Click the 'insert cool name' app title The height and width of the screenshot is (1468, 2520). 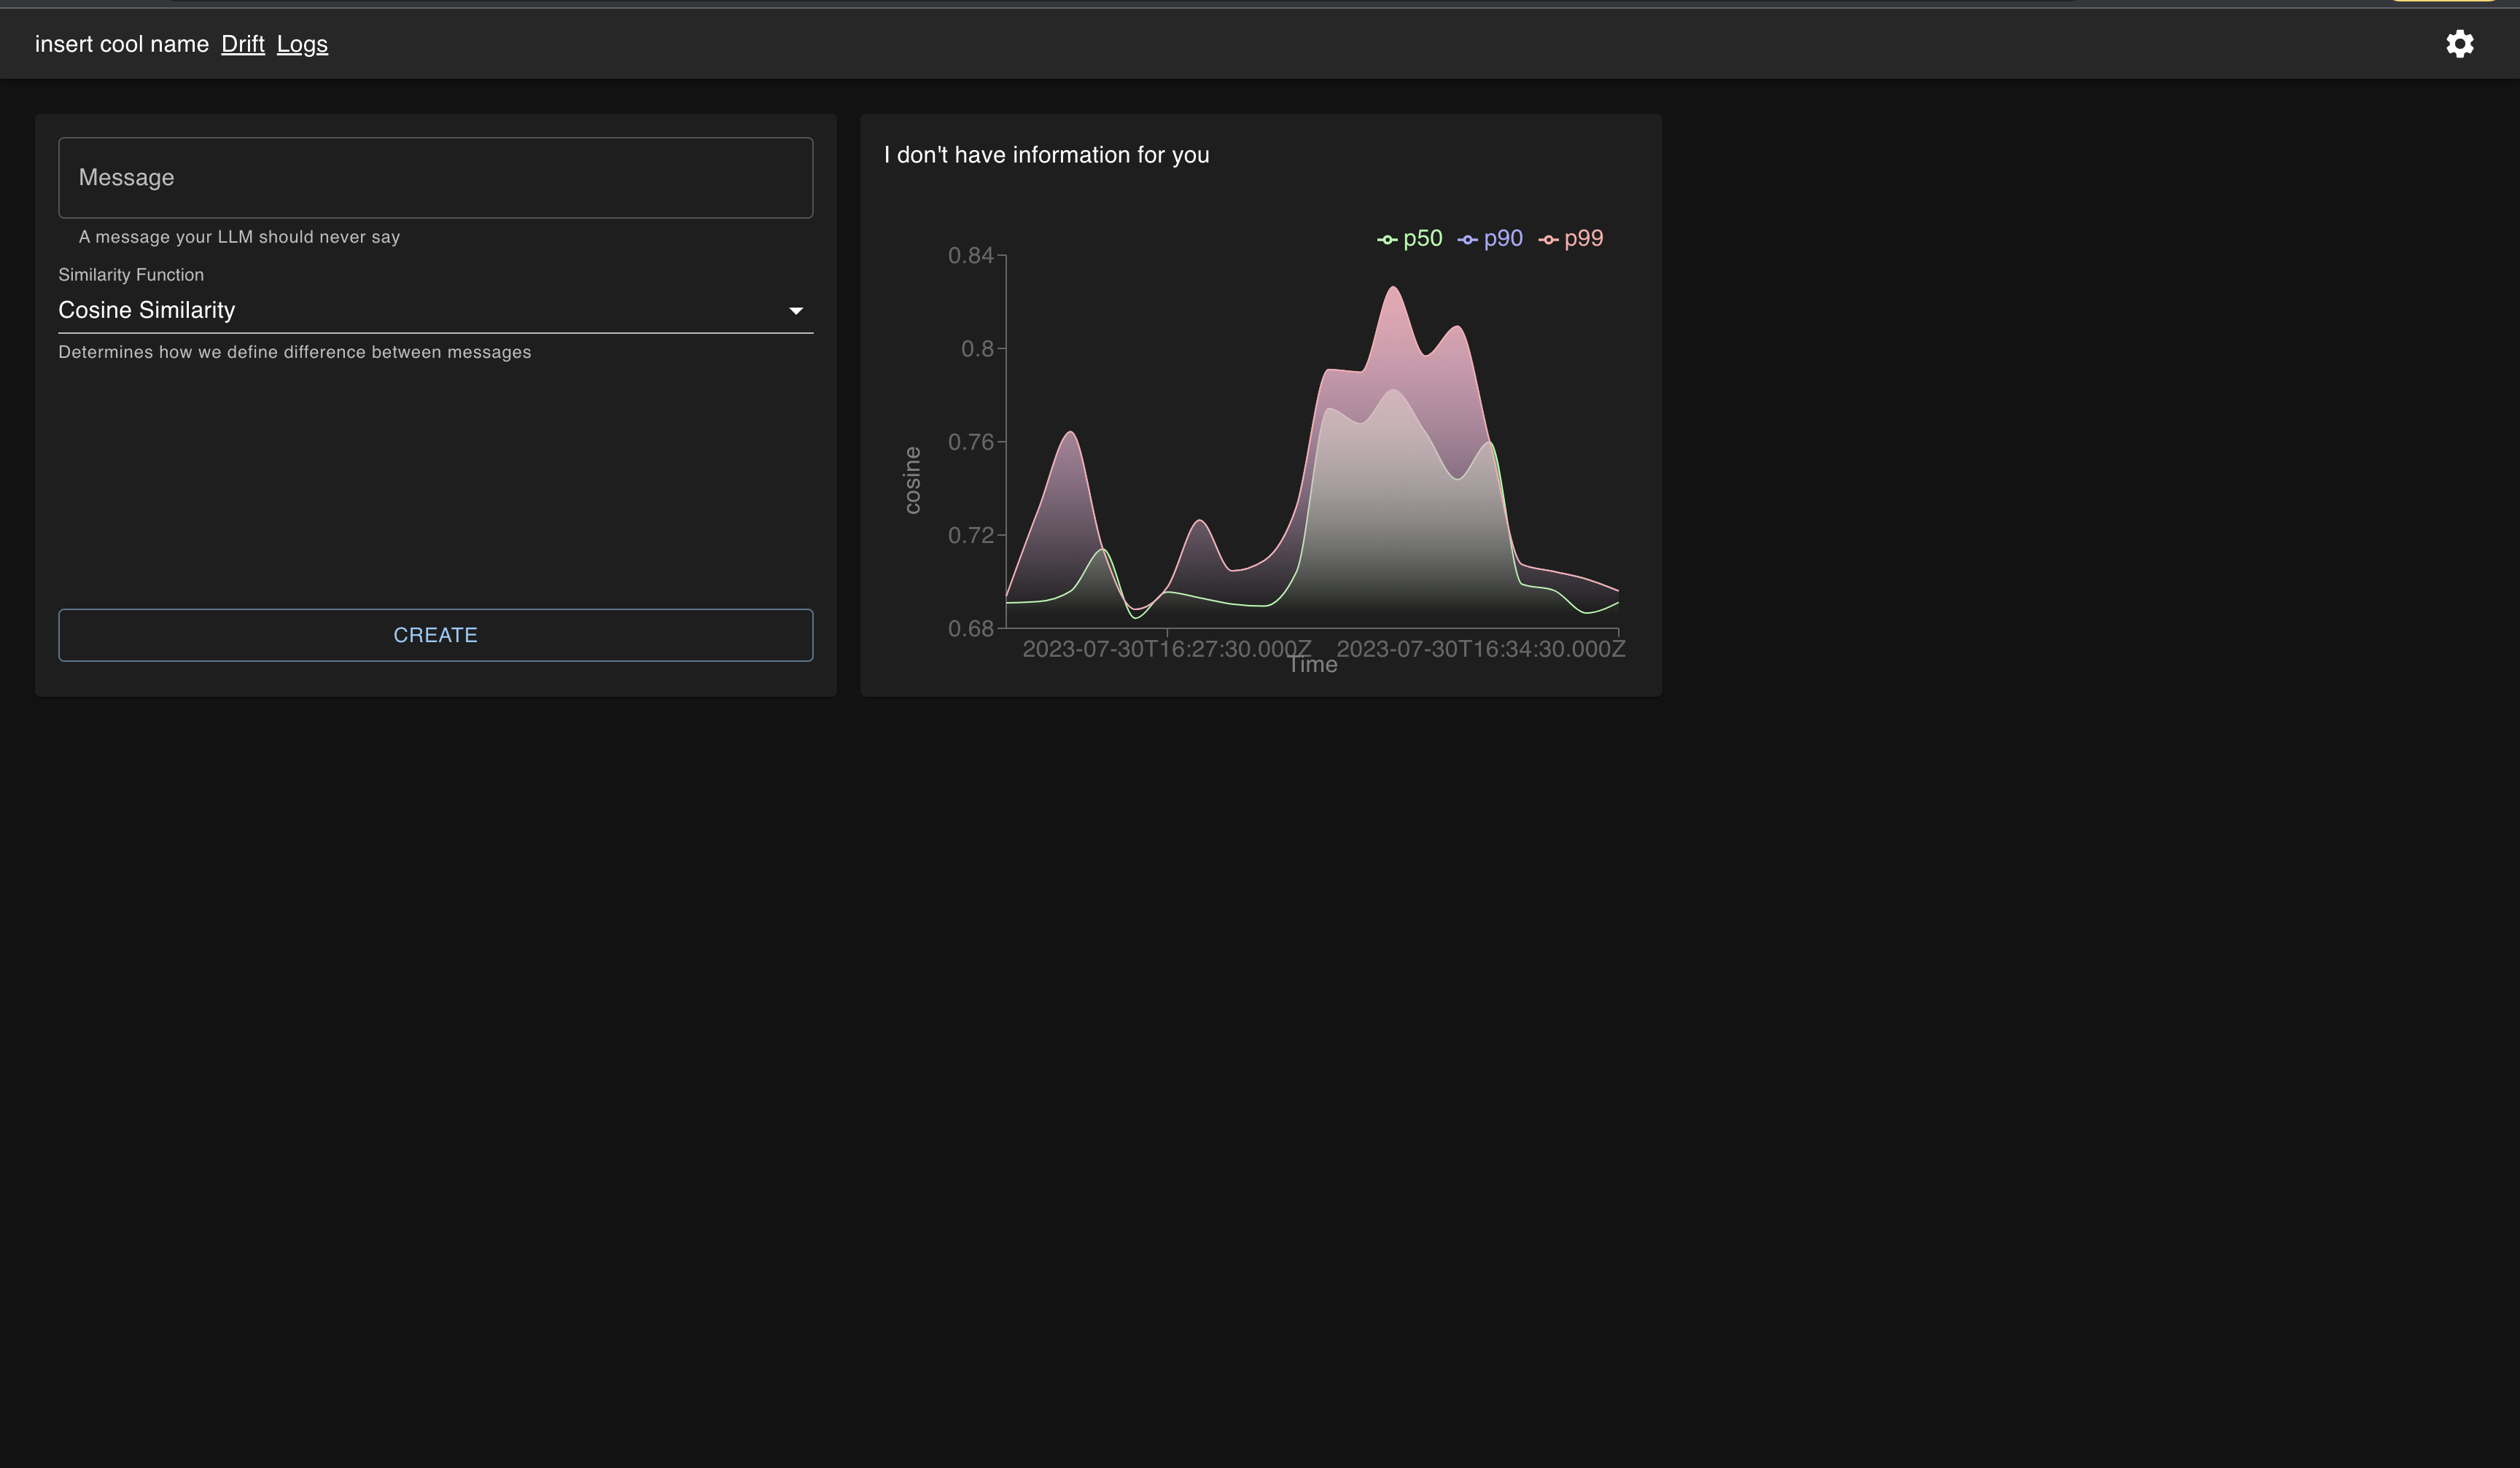pos(121,44)
